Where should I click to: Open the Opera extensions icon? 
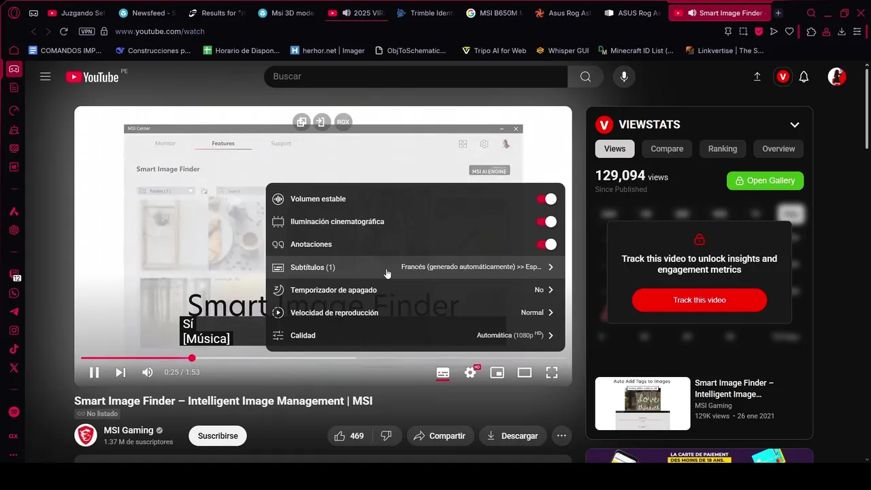pos(811,31)
